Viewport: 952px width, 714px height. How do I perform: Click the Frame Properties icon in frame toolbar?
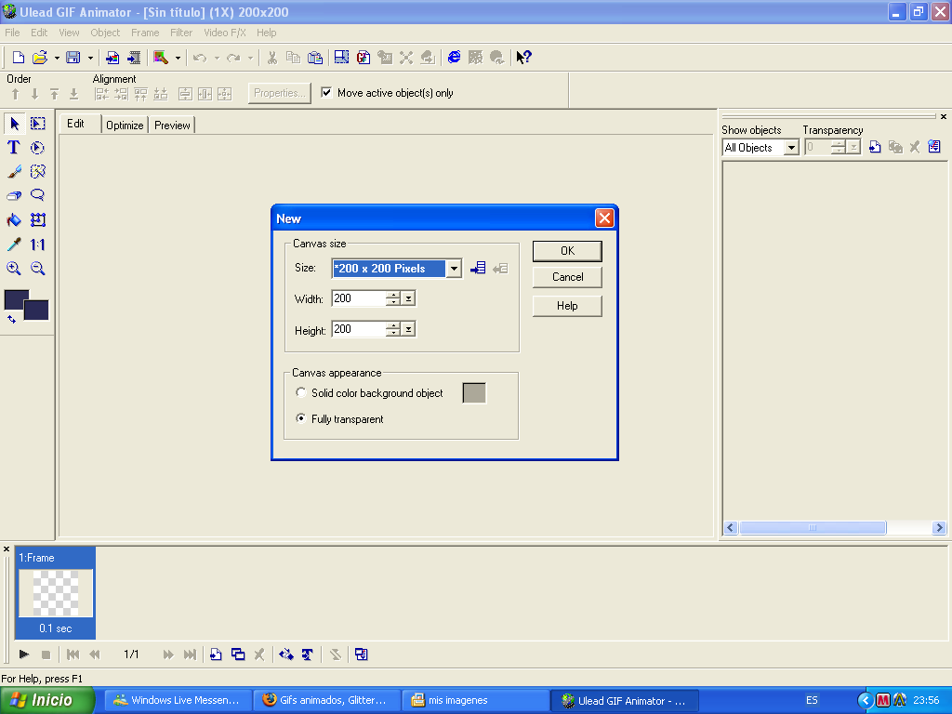[x=362, y=654]
